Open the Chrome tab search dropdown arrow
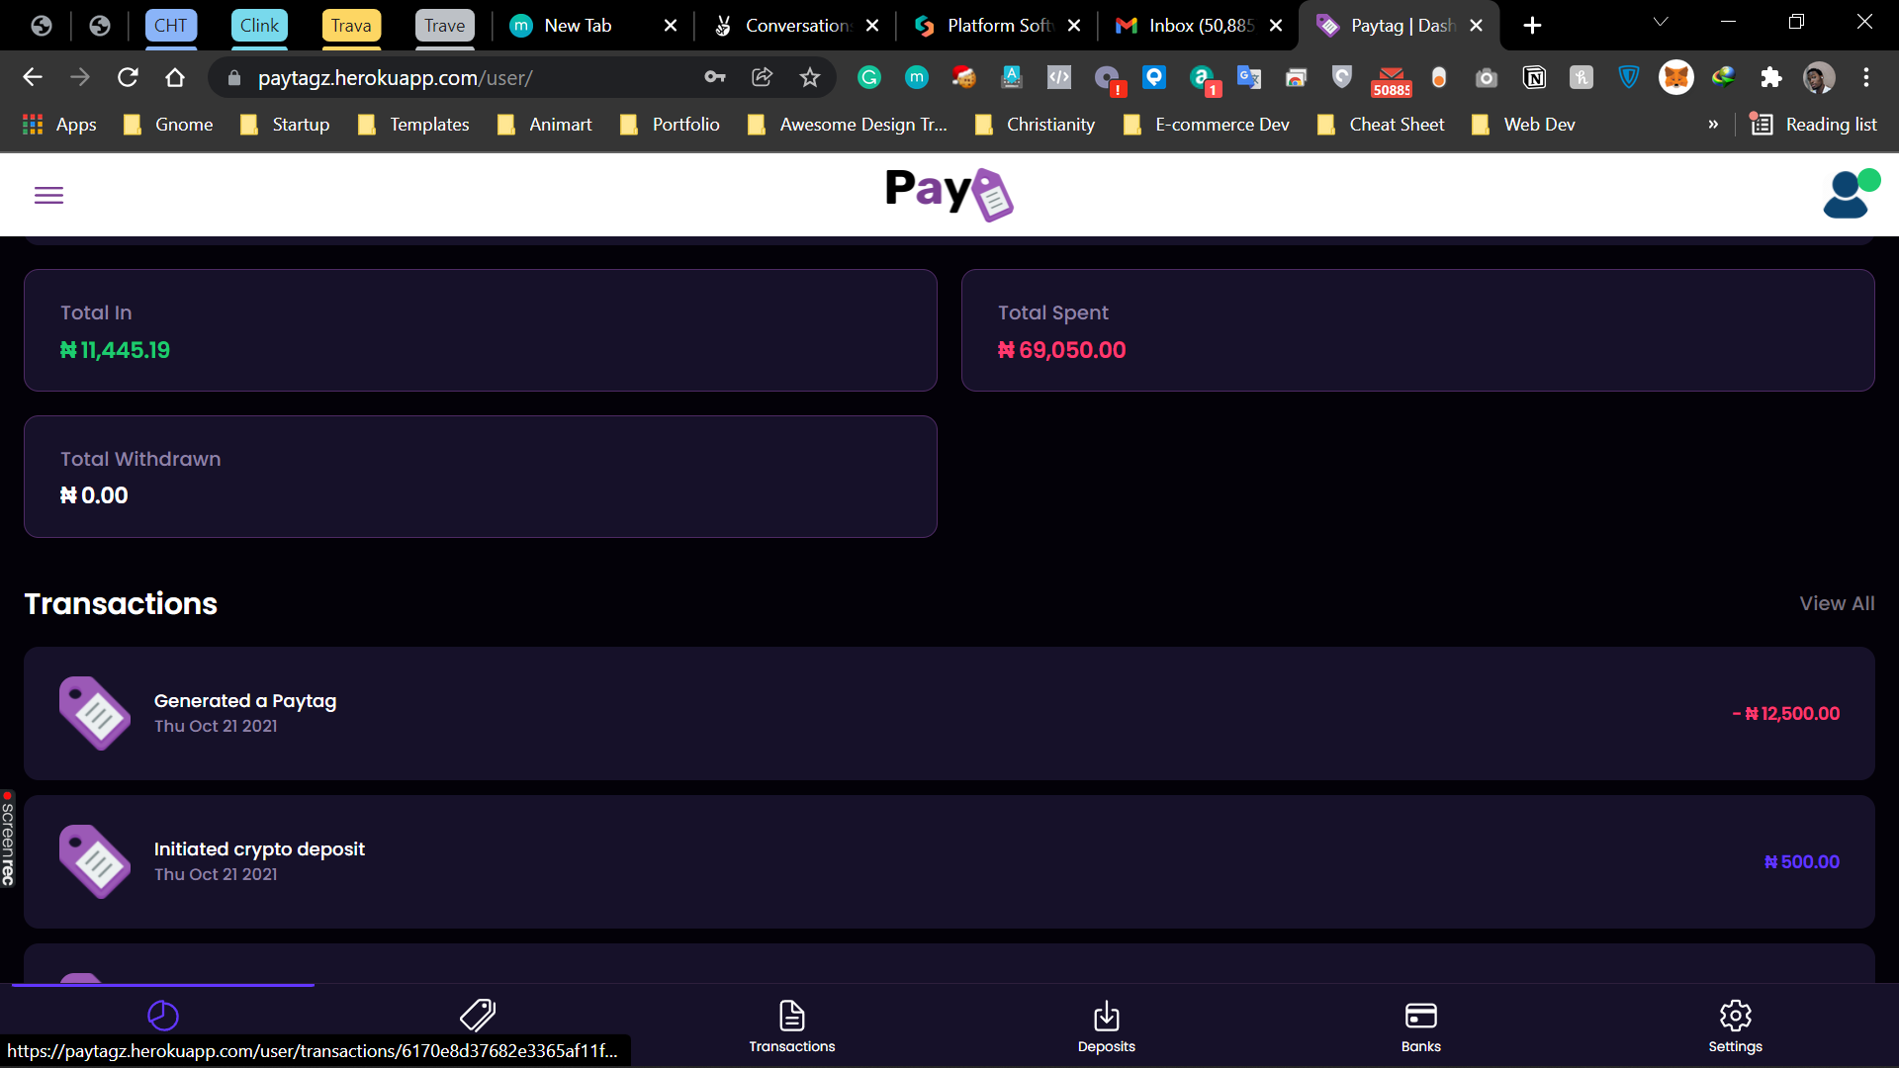Image resolution: width=1899 pixels, height=1068 pixels. pyautogui.click(x=1661, y=22)
